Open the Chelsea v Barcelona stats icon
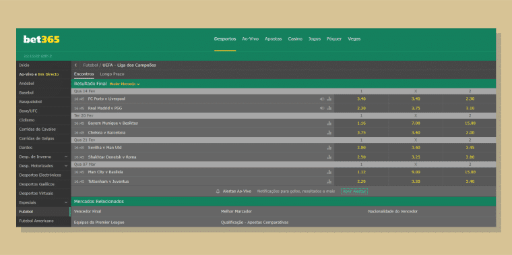 (x=329, y=133)
